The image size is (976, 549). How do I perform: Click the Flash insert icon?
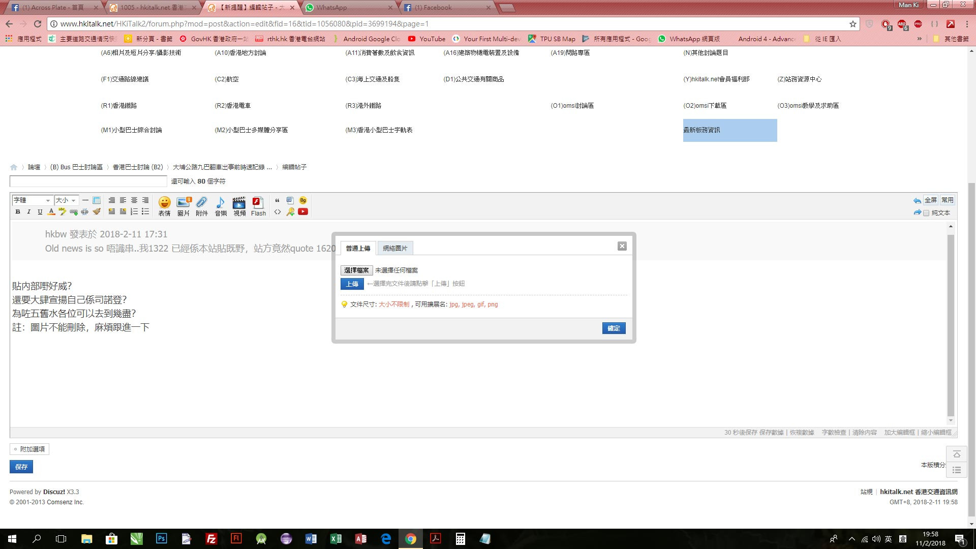[258, 203]
